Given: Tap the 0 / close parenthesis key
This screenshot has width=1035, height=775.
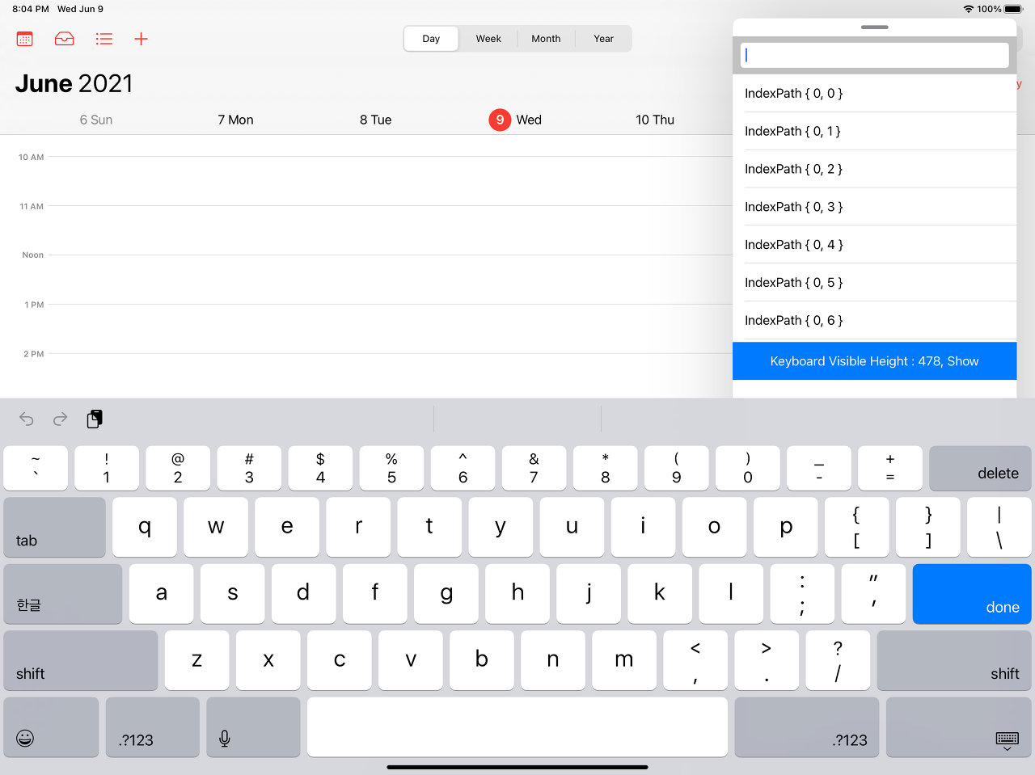Looking at the screenshot, I should [748, 469].
